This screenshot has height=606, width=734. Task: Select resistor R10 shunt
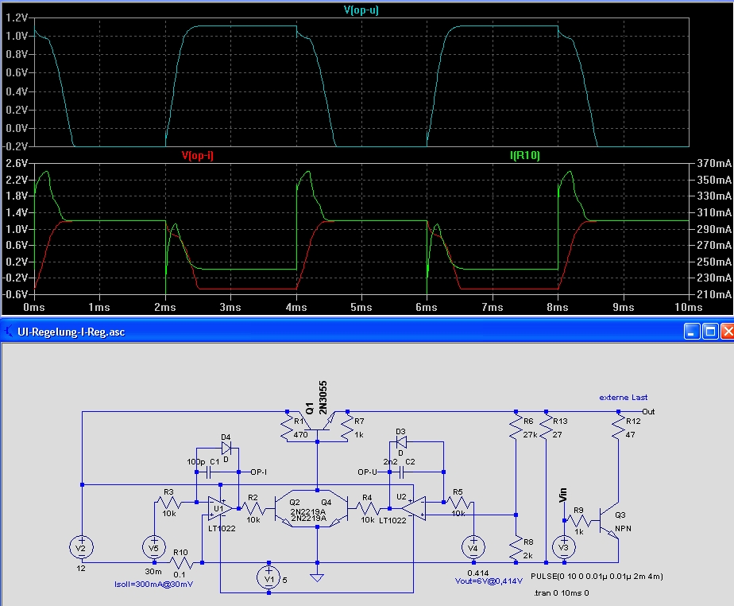(180, 562)
